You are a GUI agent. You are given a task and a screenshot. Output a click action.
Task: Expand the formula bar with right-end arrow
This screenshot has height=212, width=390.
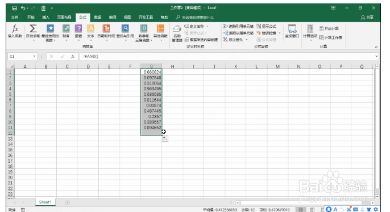point(376,57)
